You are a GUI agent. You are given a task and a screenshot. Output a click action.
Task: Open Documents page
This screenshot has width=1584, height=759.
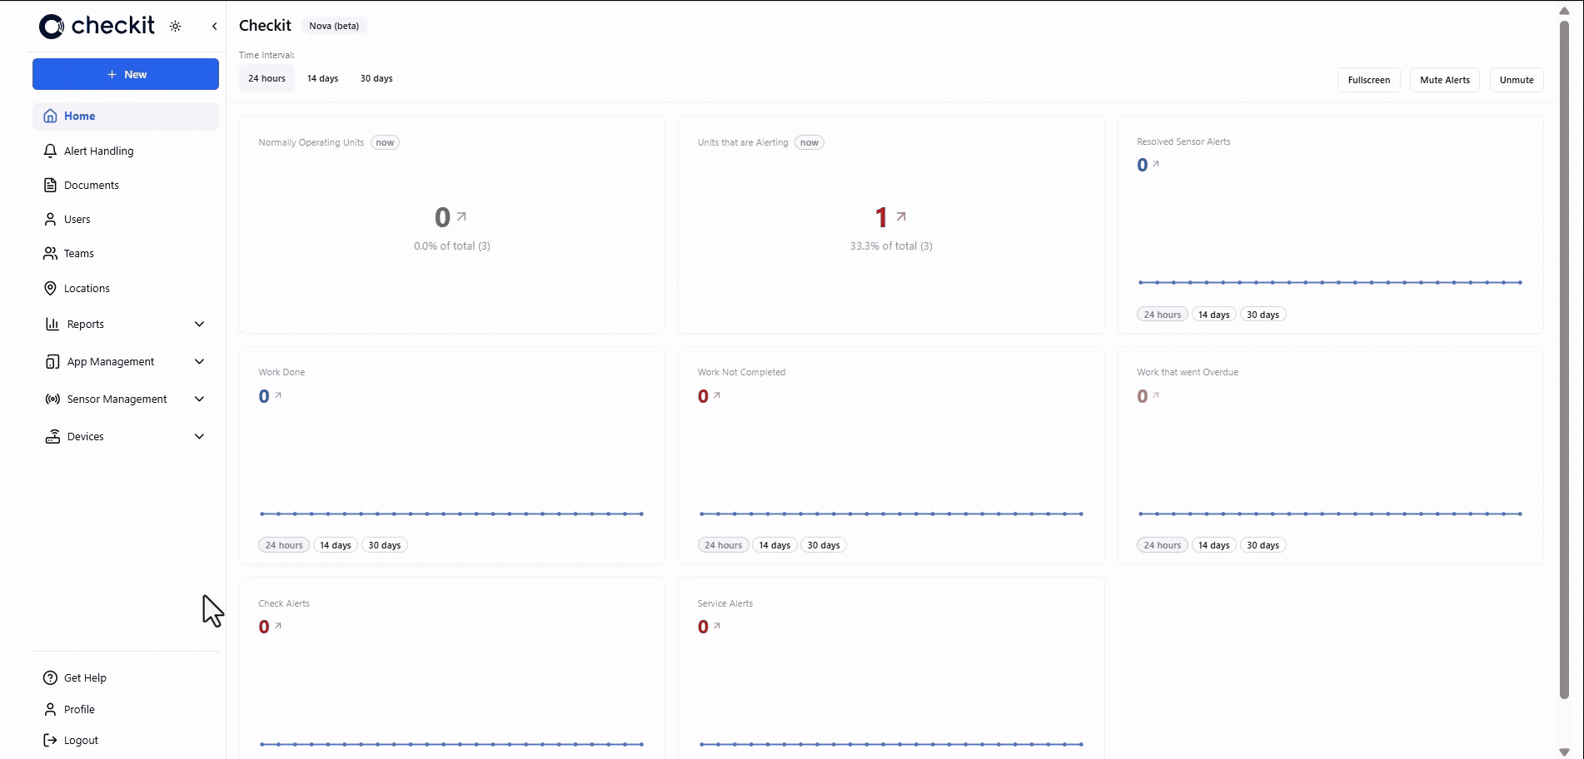(126, 185)
